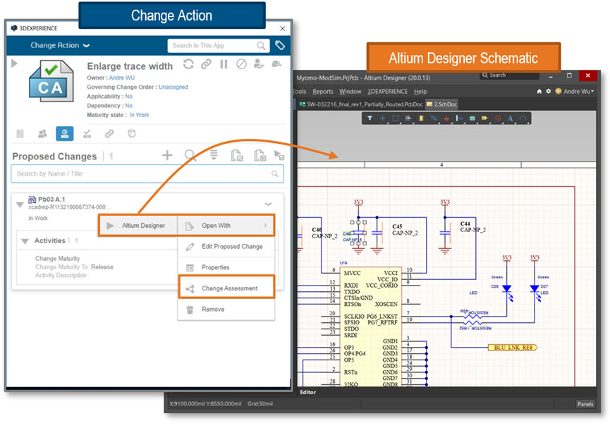Click the Search by Name / Title field
Screen dimensions: 610x428
[x=147, y=174]
